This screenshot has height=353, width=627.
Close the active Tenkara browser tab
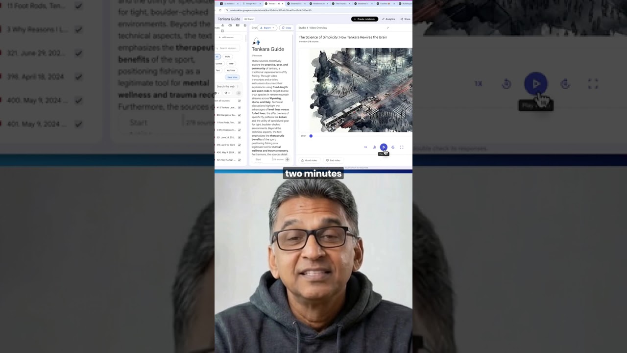click(282, 3)
